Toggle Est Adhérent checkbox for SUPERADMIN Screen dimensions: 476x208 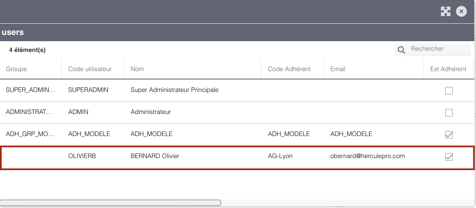pyautogui.click(x=449, y=91)
